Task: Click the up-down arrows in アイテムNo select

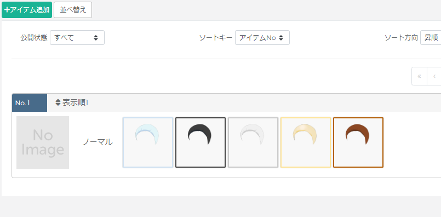Action: tap(280, 38)
